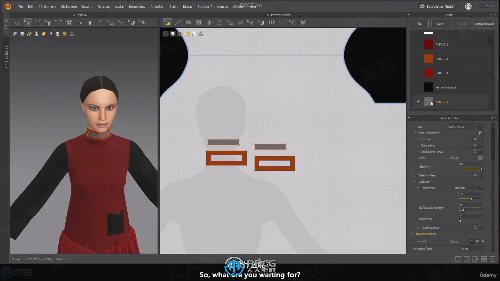Toggle avatar display in 3D window view options

36,34
